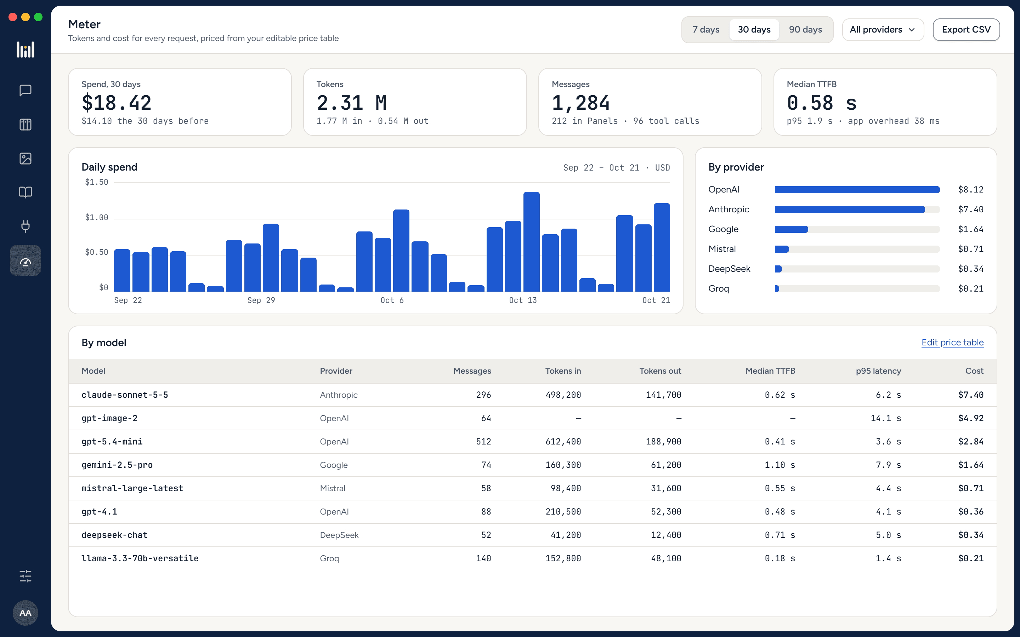Click the 1,284 messages value
This screenshot has height=637, width=1020.
pos(580,103)
